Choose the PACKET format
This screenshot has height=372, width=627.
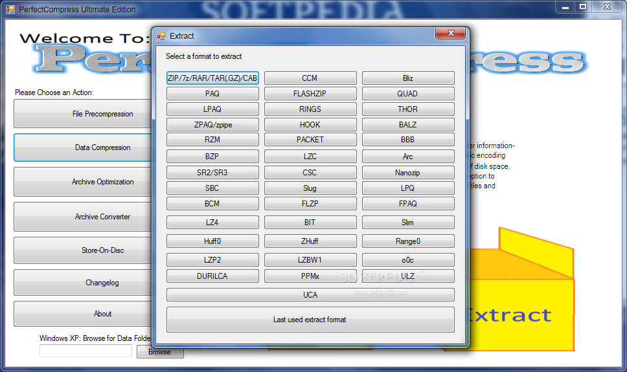coord(310,140)
